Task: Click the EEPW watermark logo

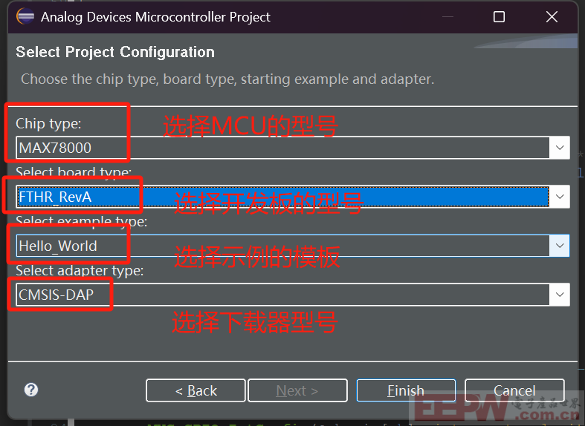Action: pyautogui.click(x=497, y=409)
